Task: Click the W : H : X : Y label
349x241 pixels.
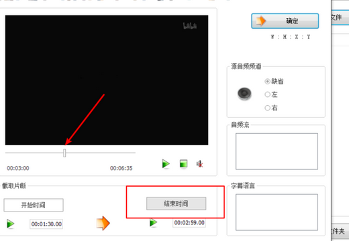Action: coord(291,37)
